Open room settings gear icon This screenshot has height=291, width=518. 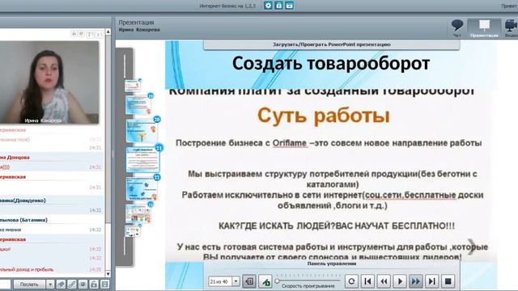click(268, 6)
